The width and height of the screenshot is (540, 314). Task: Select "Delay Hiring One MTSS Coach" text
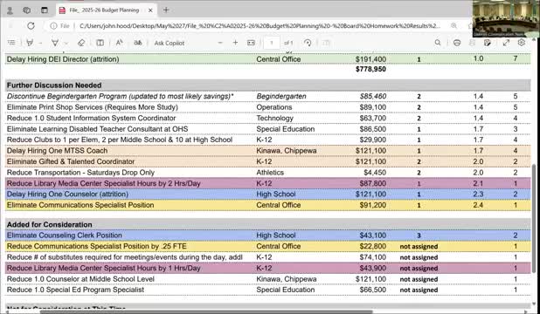pos(57,151)
